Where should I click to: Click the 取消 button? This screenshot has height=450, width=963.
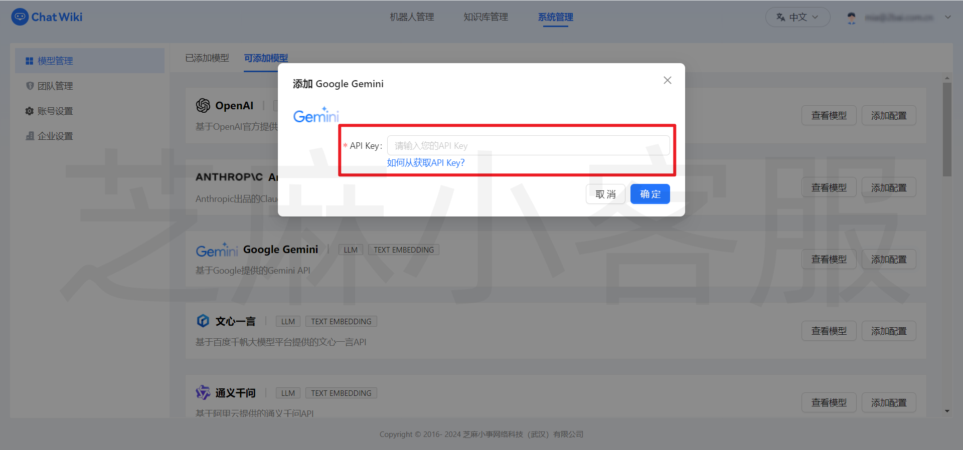(x=605, y=194)
